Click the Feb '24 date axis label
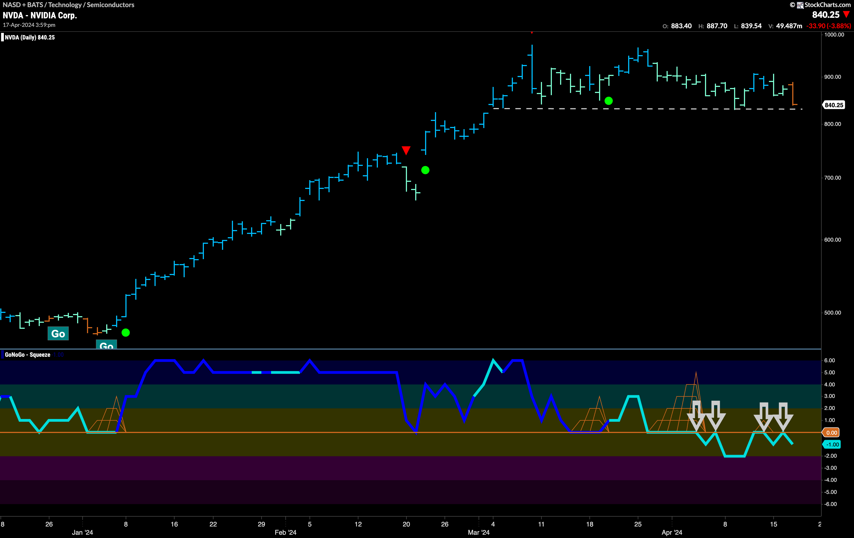Viewport: 854px width, 538px height. [x=285, y=532]
